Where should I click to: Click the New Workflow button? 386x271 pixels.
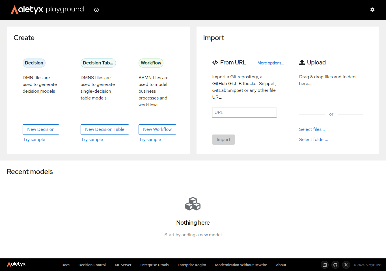[157, 129]
